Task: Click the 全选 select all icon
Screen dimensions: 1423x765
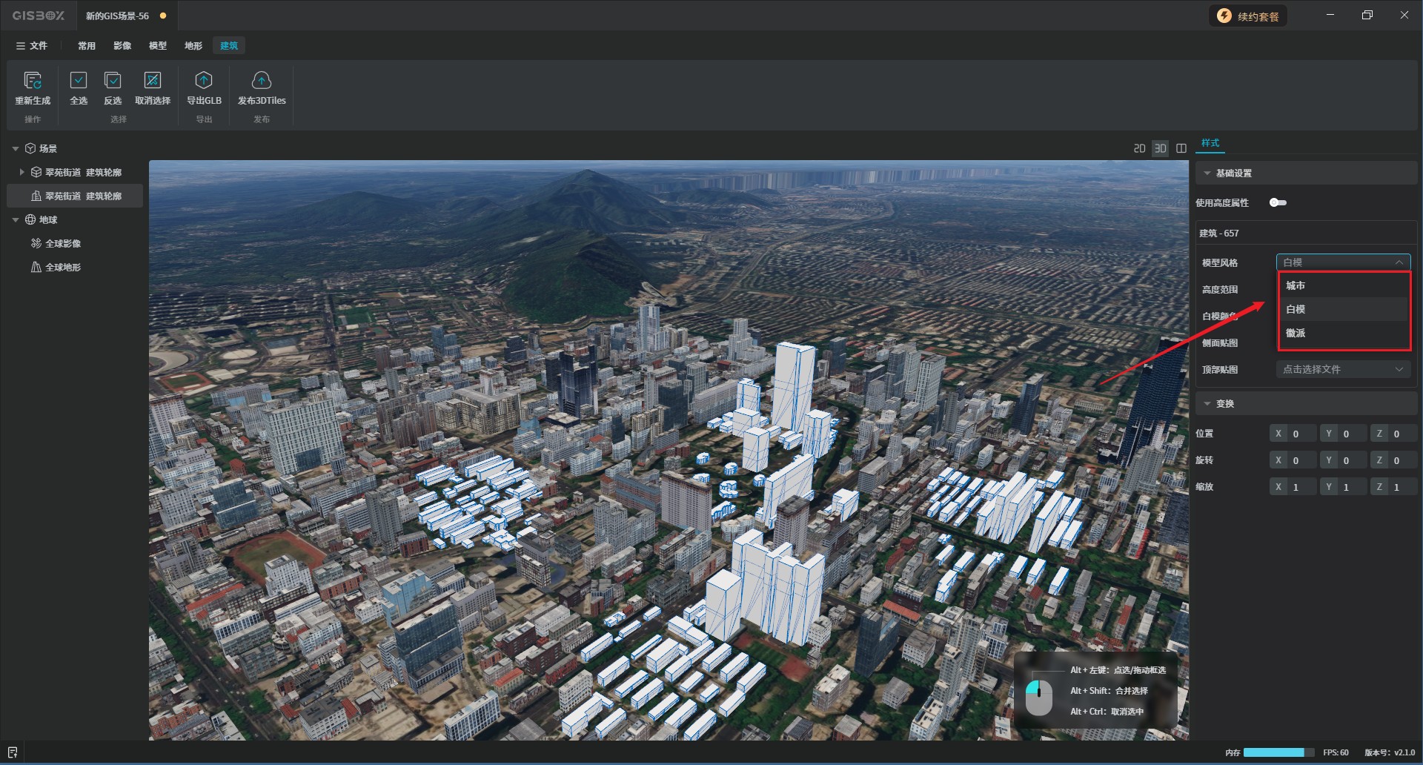Action: coord(79,80)
